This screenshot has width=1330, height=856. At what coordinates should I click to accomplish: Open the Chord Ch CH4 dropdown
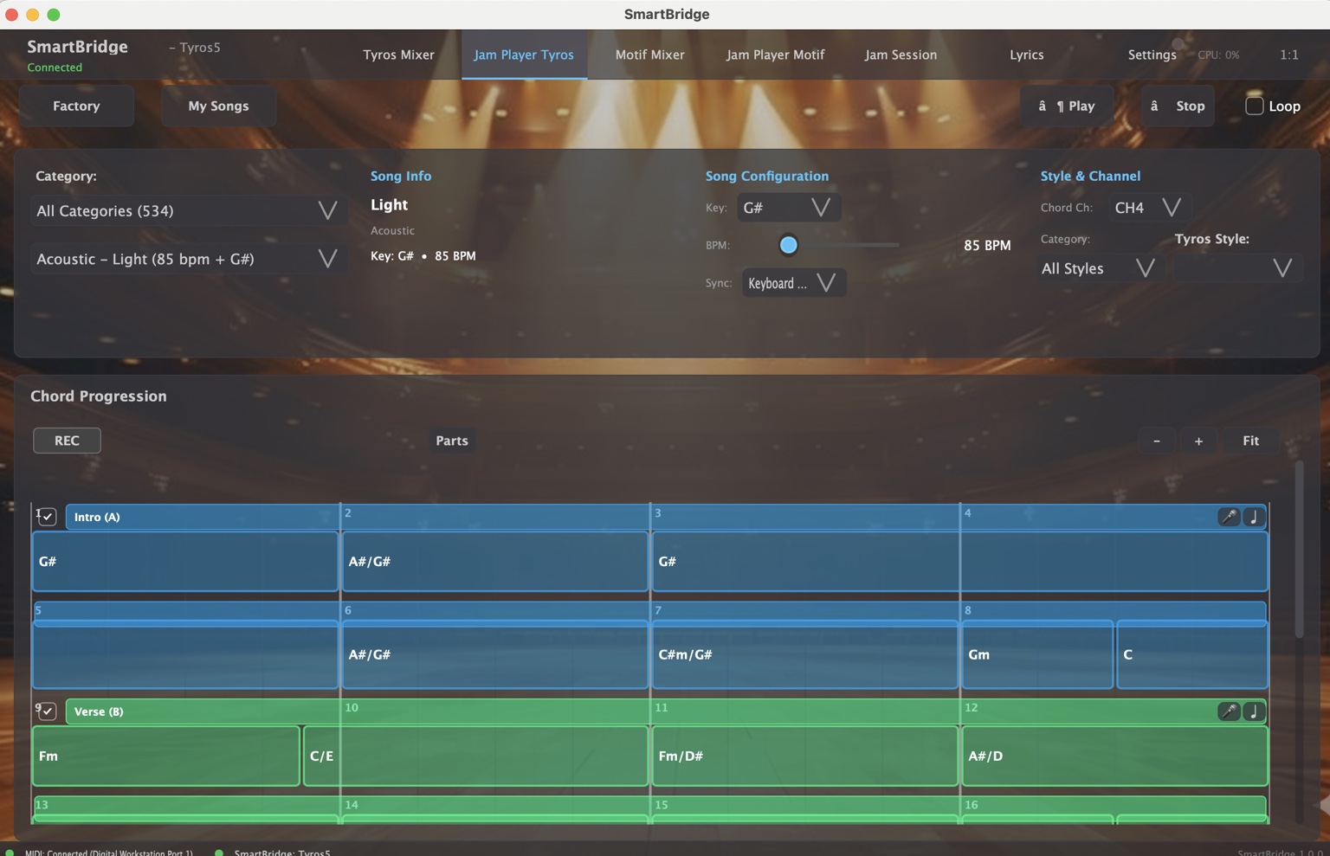(x=1148, y=208)
